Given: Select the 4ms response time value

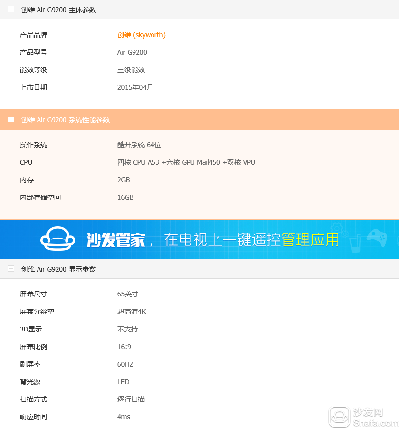Looking at the screenshot, I should (124, 417).
